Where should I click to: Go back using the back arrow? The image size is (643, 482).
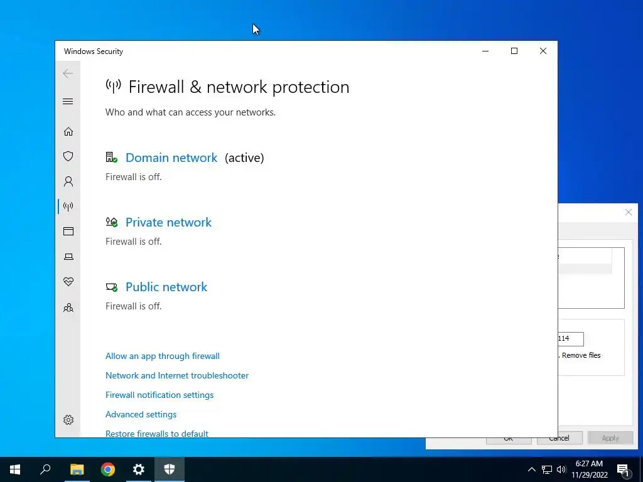[68, 73]
